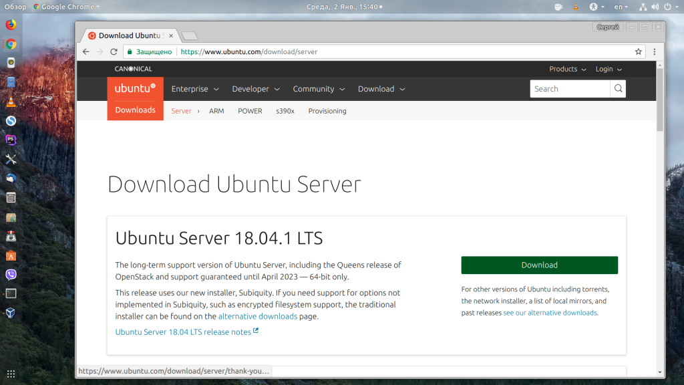This screenshot has height=385, width=684.
Task: Click inside the Chrome address bar
Action: pyautogui.click(x=267, y=51)
